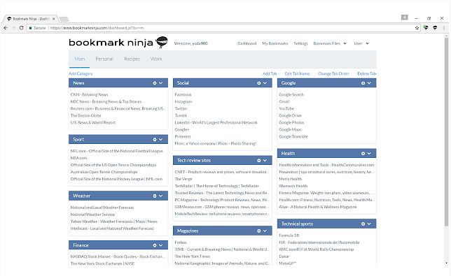Viewport: 451px width, 276px height.
Task: Open Men's Health bookmark
Action: click(x=290, y=179)
